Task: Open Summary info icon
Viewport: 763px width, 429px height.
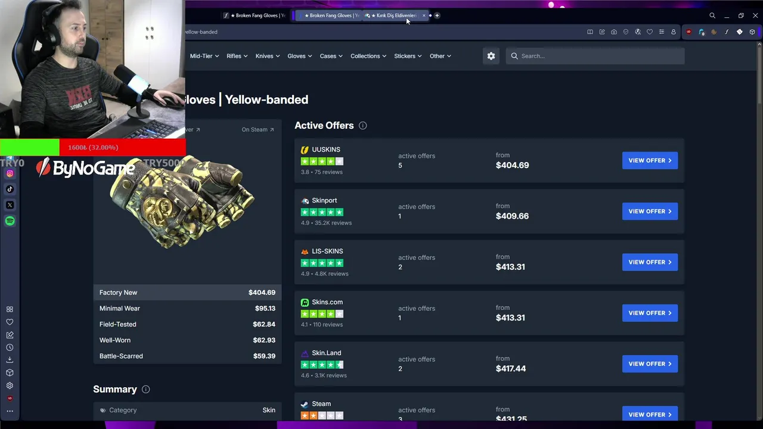Action: [x=145, y=389]
